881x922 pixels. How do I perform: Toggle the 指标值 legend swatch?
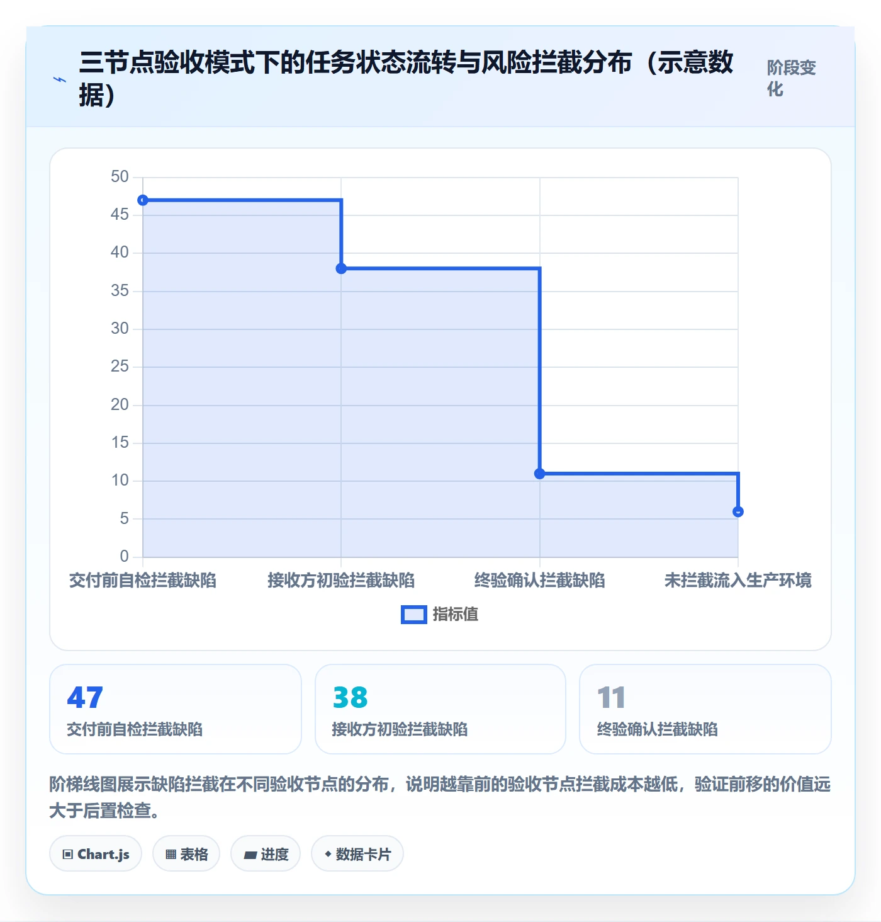[413, 615]
